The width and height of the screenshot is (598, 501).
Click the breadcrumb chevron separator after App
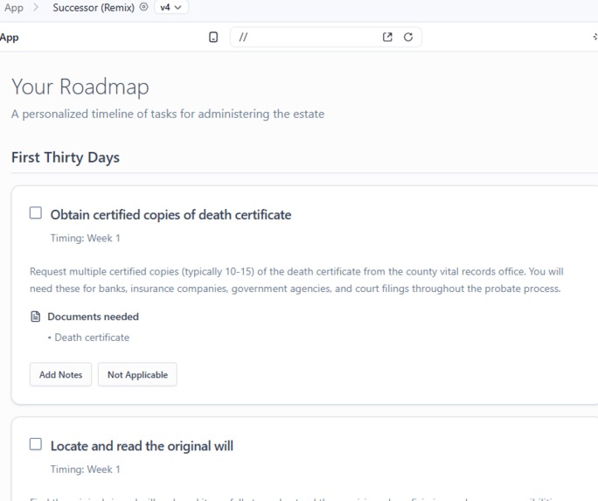36,7
